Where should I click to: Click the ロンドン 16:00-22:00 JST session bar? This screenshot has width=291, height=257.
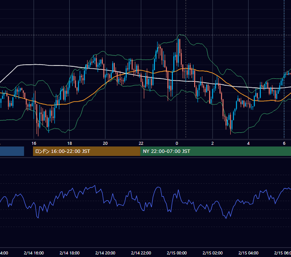pos(86,151)
